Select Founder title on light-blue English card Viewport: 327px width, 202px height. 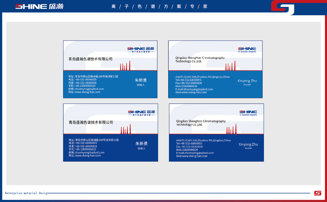(247, 85)
